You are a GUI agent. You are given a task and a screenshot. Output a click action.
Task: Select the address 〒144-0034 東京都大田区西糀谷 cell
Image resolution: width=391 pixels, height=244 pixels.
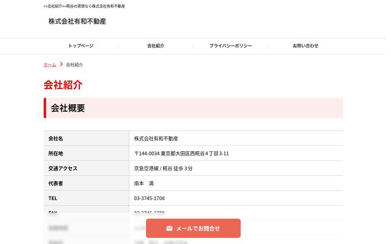[x=236, y=153]
